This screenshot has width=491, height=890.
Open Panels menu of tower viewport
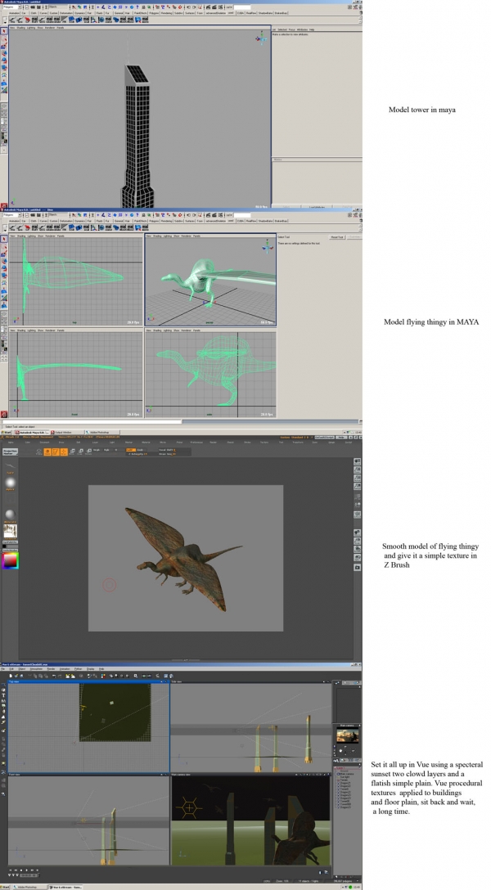point(61,27)
